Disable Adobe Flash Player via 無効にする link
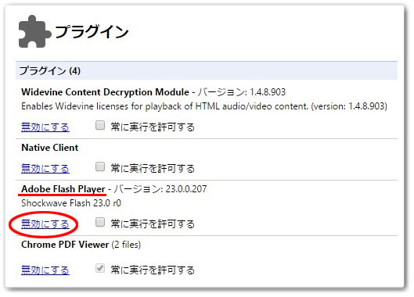414x297 pixels. [45, 224]
